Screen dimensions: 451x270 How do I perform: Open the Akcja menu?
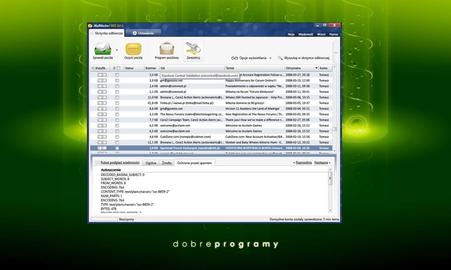coord(291,34)
